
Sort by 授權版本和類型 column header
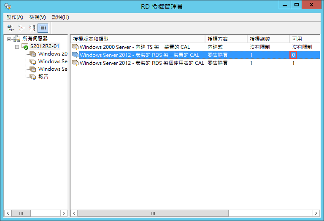pyautogui.click(x=138, y=39)
